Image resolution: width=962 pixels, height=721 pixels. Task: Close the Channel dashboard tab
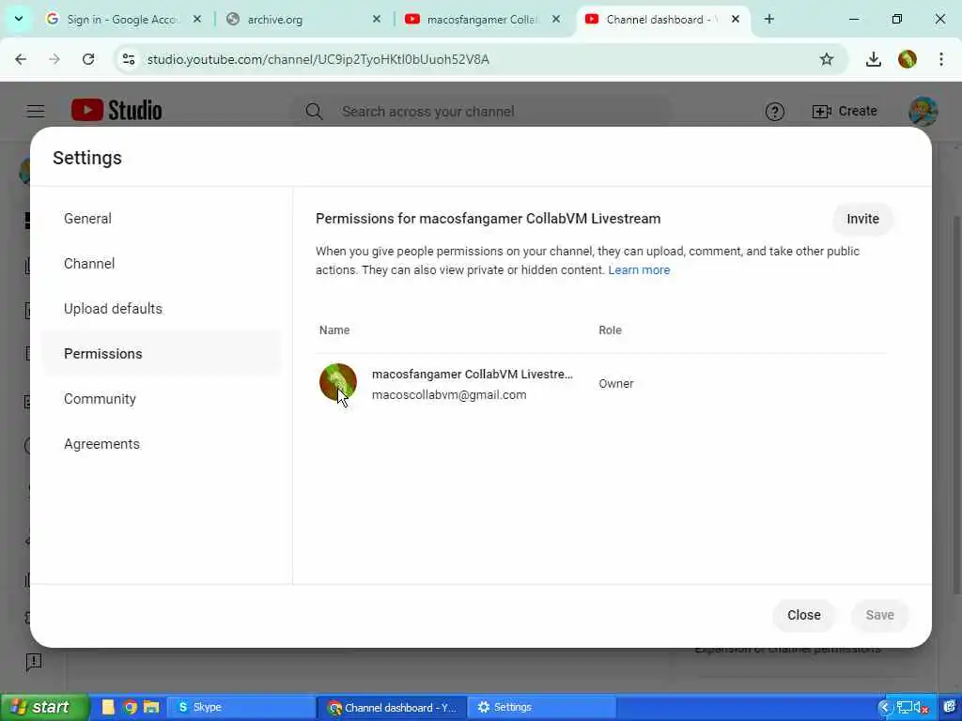pos(736,19)
